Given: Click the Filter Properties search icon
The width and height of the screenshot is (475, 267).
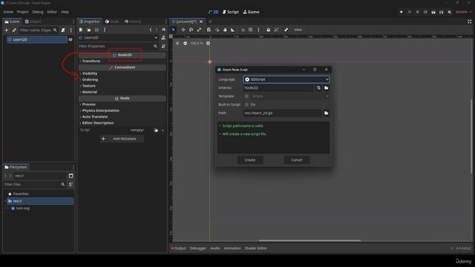Looking at the screenshot, I should pos(155,46).
